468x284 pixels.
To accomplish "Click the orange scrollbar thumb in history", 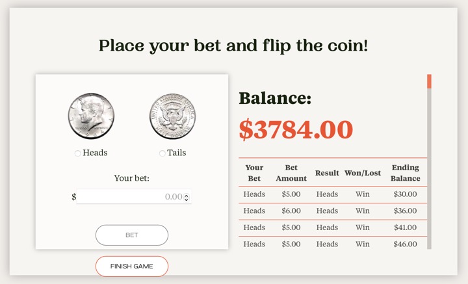I will (x=429, y=81).
